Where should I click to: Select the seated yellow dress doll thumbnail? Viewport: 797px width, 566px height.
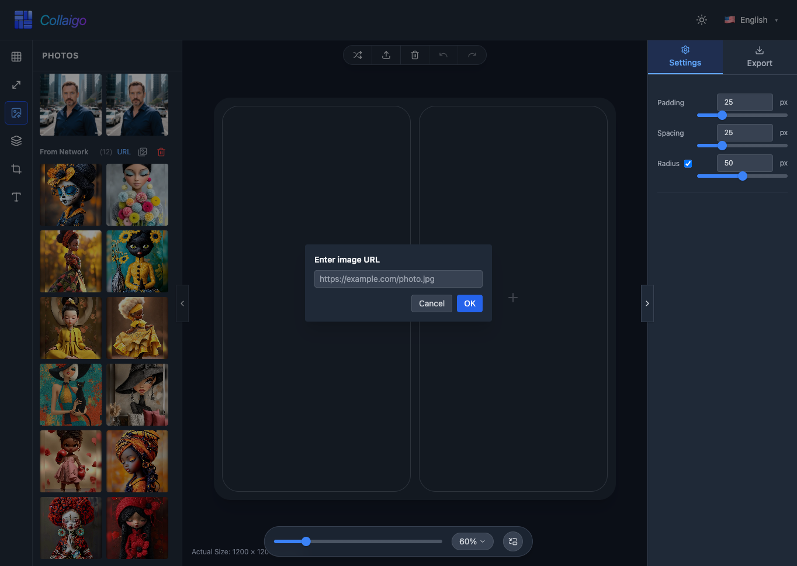point(71,328)
